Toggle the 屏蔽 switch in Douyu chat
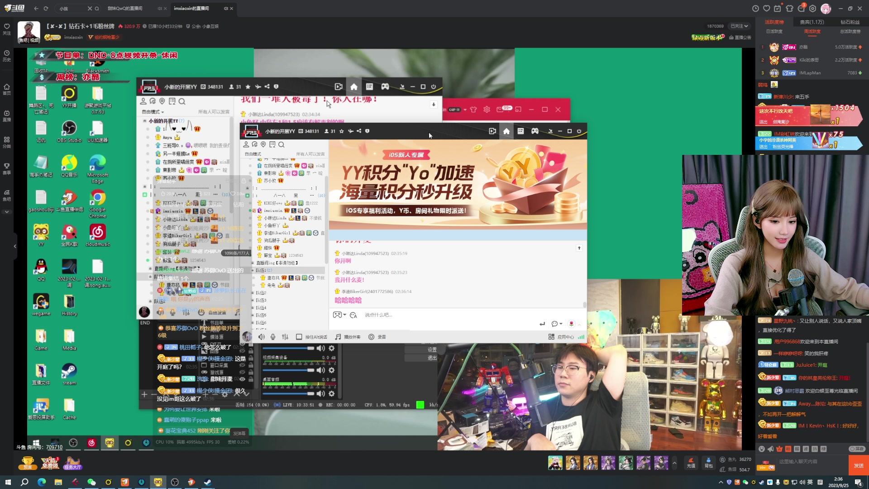This screenshot has height=489, width=869. (857, 449)
